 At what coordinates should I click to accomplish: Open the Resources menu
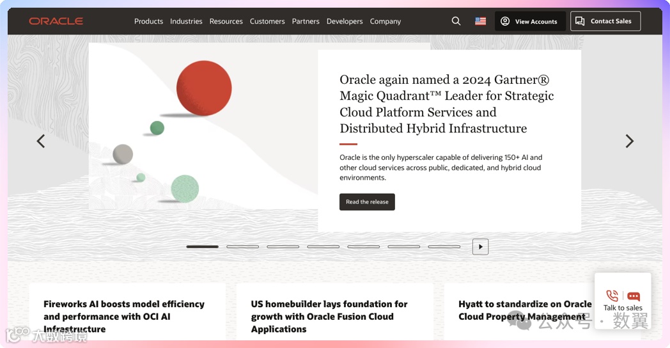point(226,21)
